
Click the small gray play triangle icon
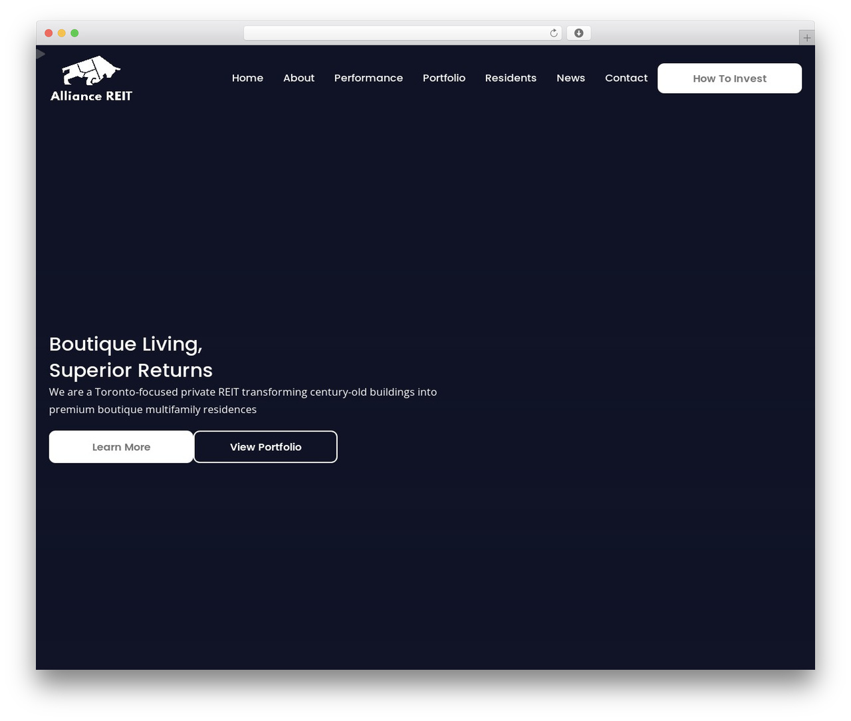coord(41,54)
